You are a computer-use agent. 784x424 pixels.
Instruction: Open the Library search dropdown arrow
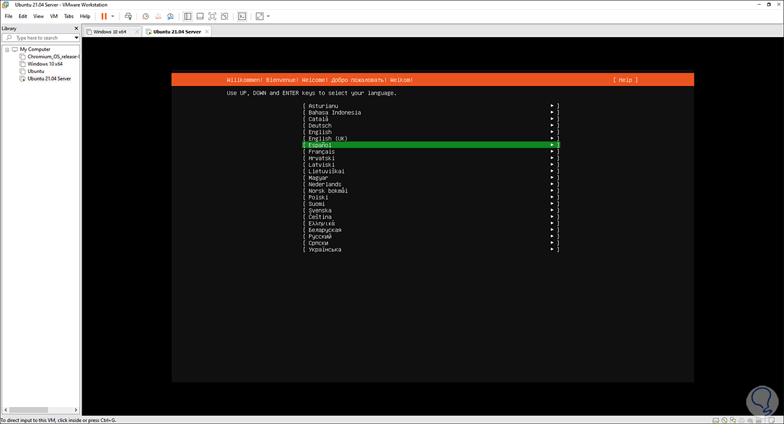75,38
